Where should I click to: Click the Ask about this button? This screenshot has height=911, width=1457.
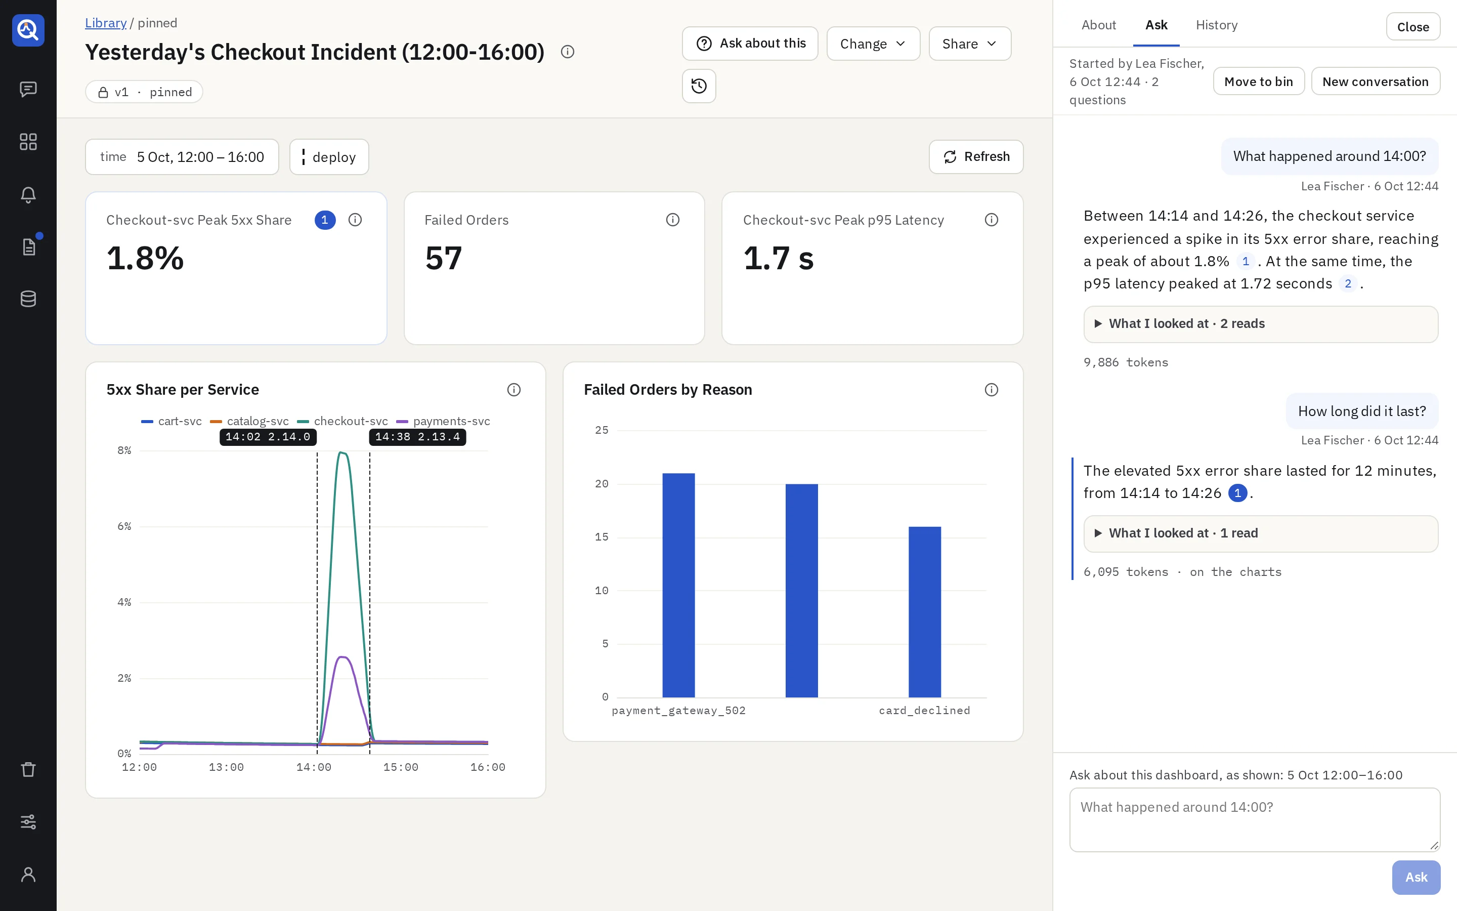click(750, 44)
